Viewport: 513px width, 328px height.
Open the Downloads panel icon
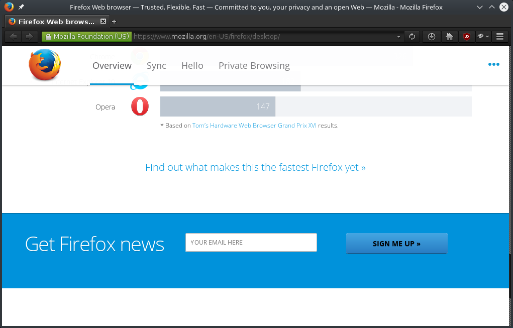pyautogui.click(x=432, y=36)
